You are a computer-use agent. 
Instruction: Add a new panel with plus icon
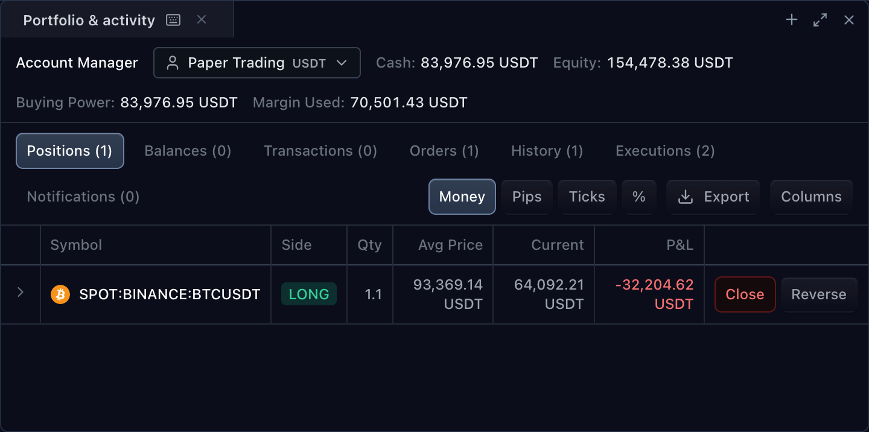(x=792, y=20)
